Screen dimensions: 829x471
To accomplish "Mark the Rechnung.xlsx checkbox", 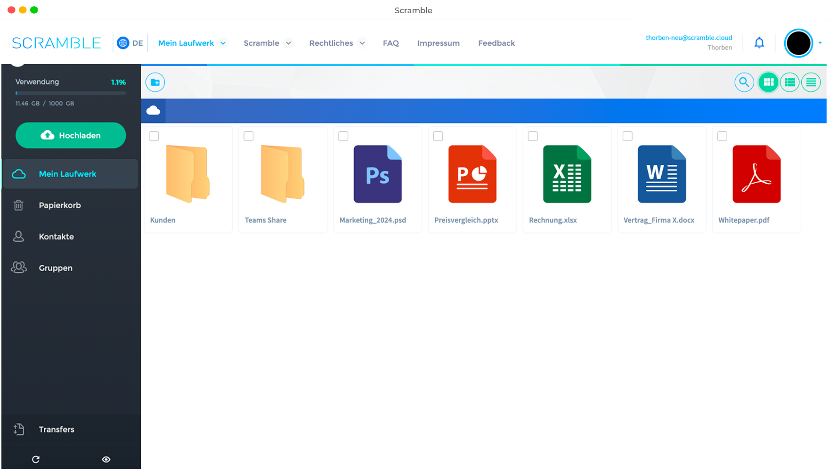I will coord(533,136).
